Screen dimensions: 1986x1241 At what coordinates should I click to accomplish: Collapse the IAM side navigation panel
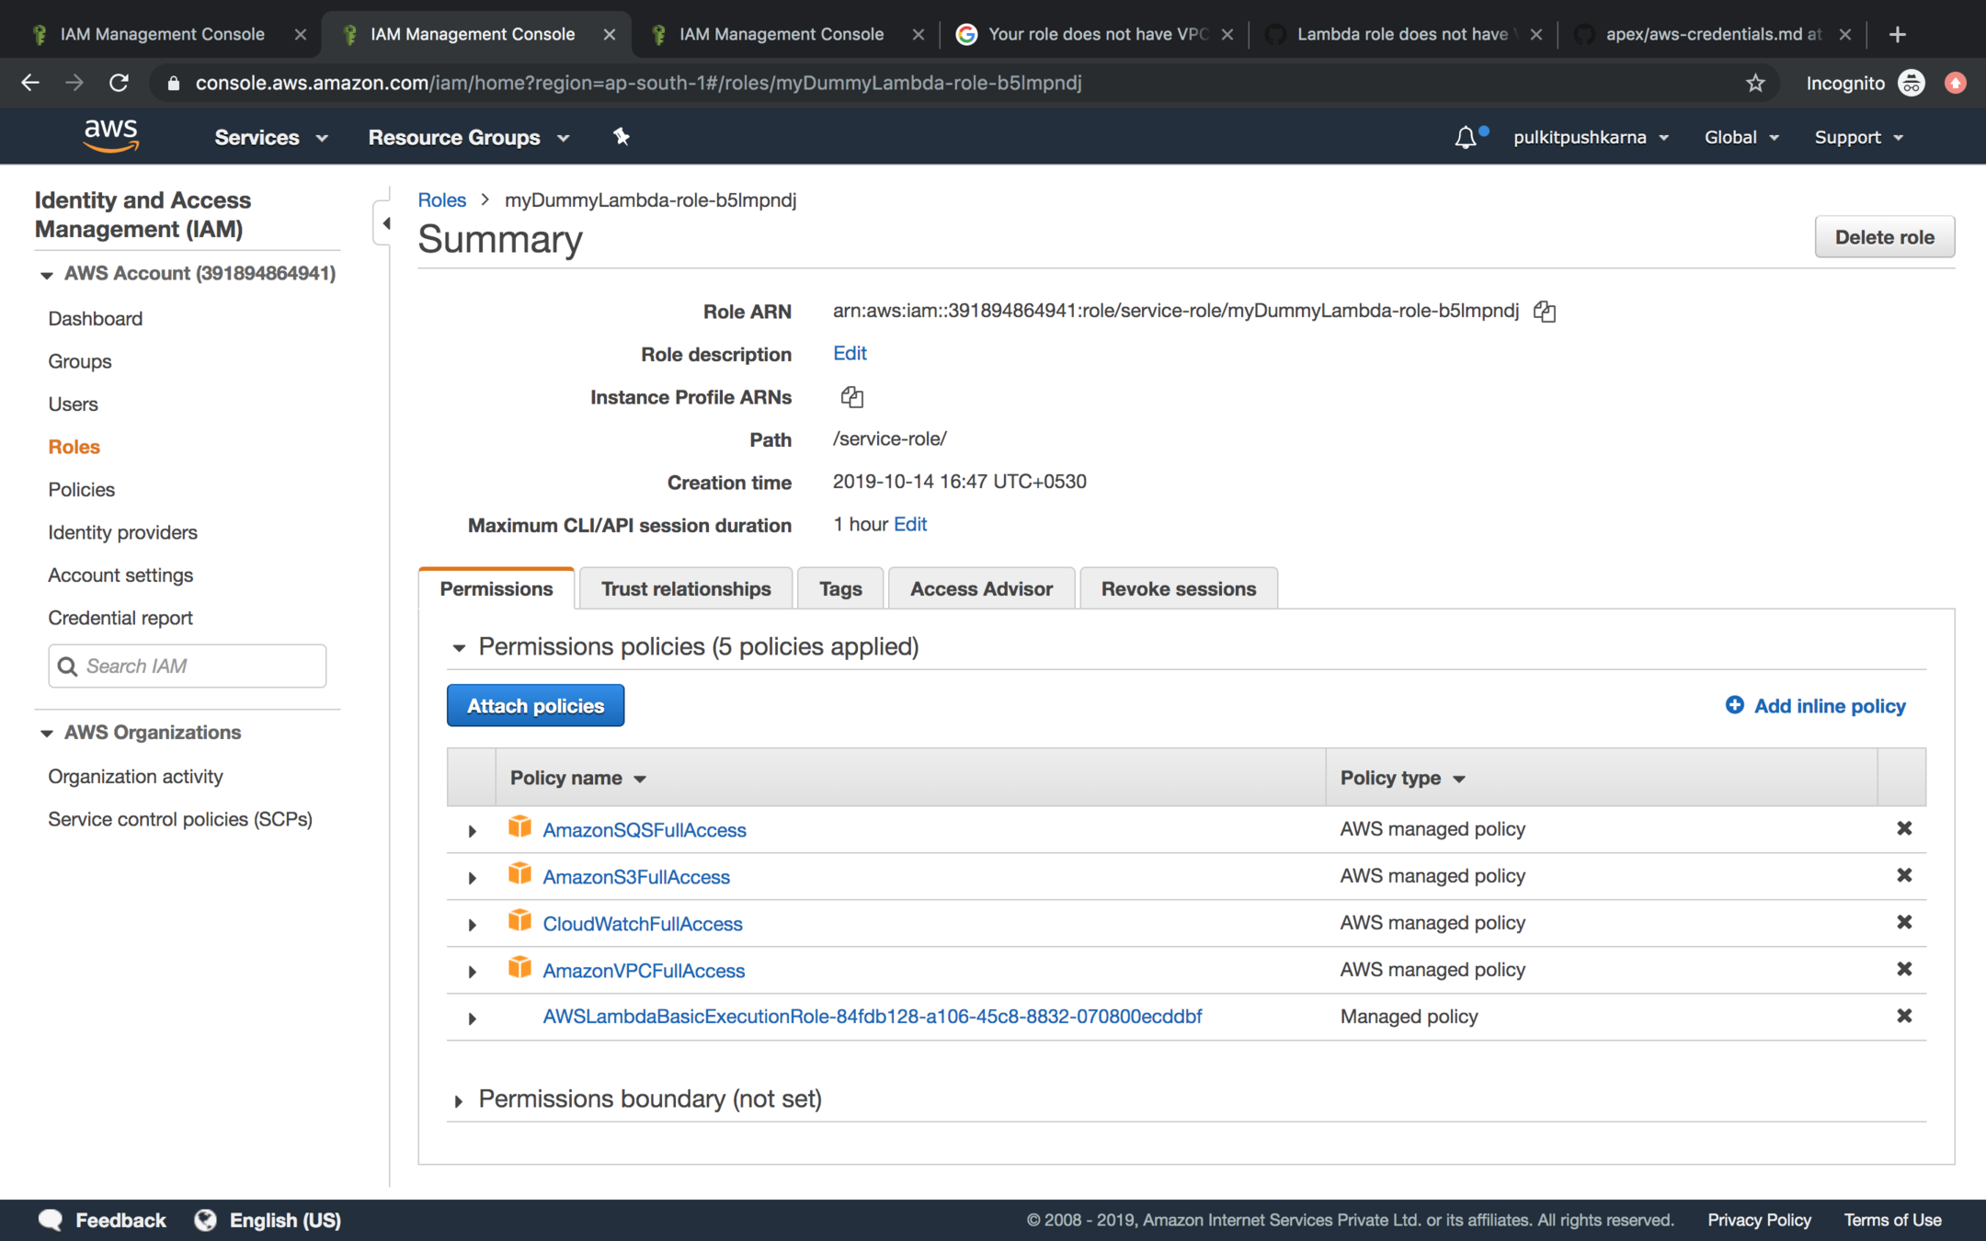point(385,223)
